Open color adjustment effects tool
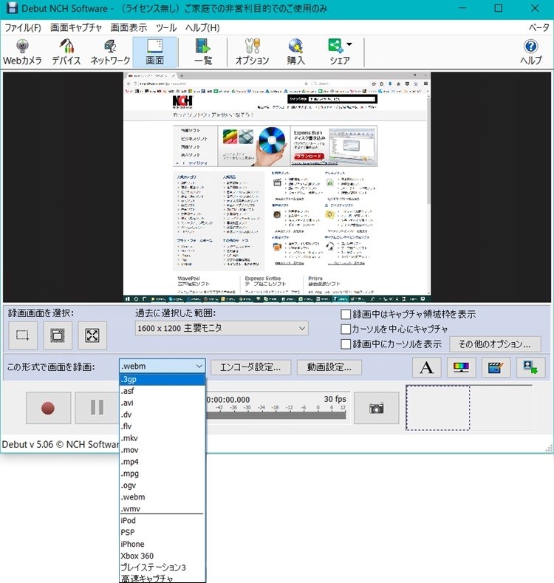This screenshot has width=554, height=583. click(461, 367)
